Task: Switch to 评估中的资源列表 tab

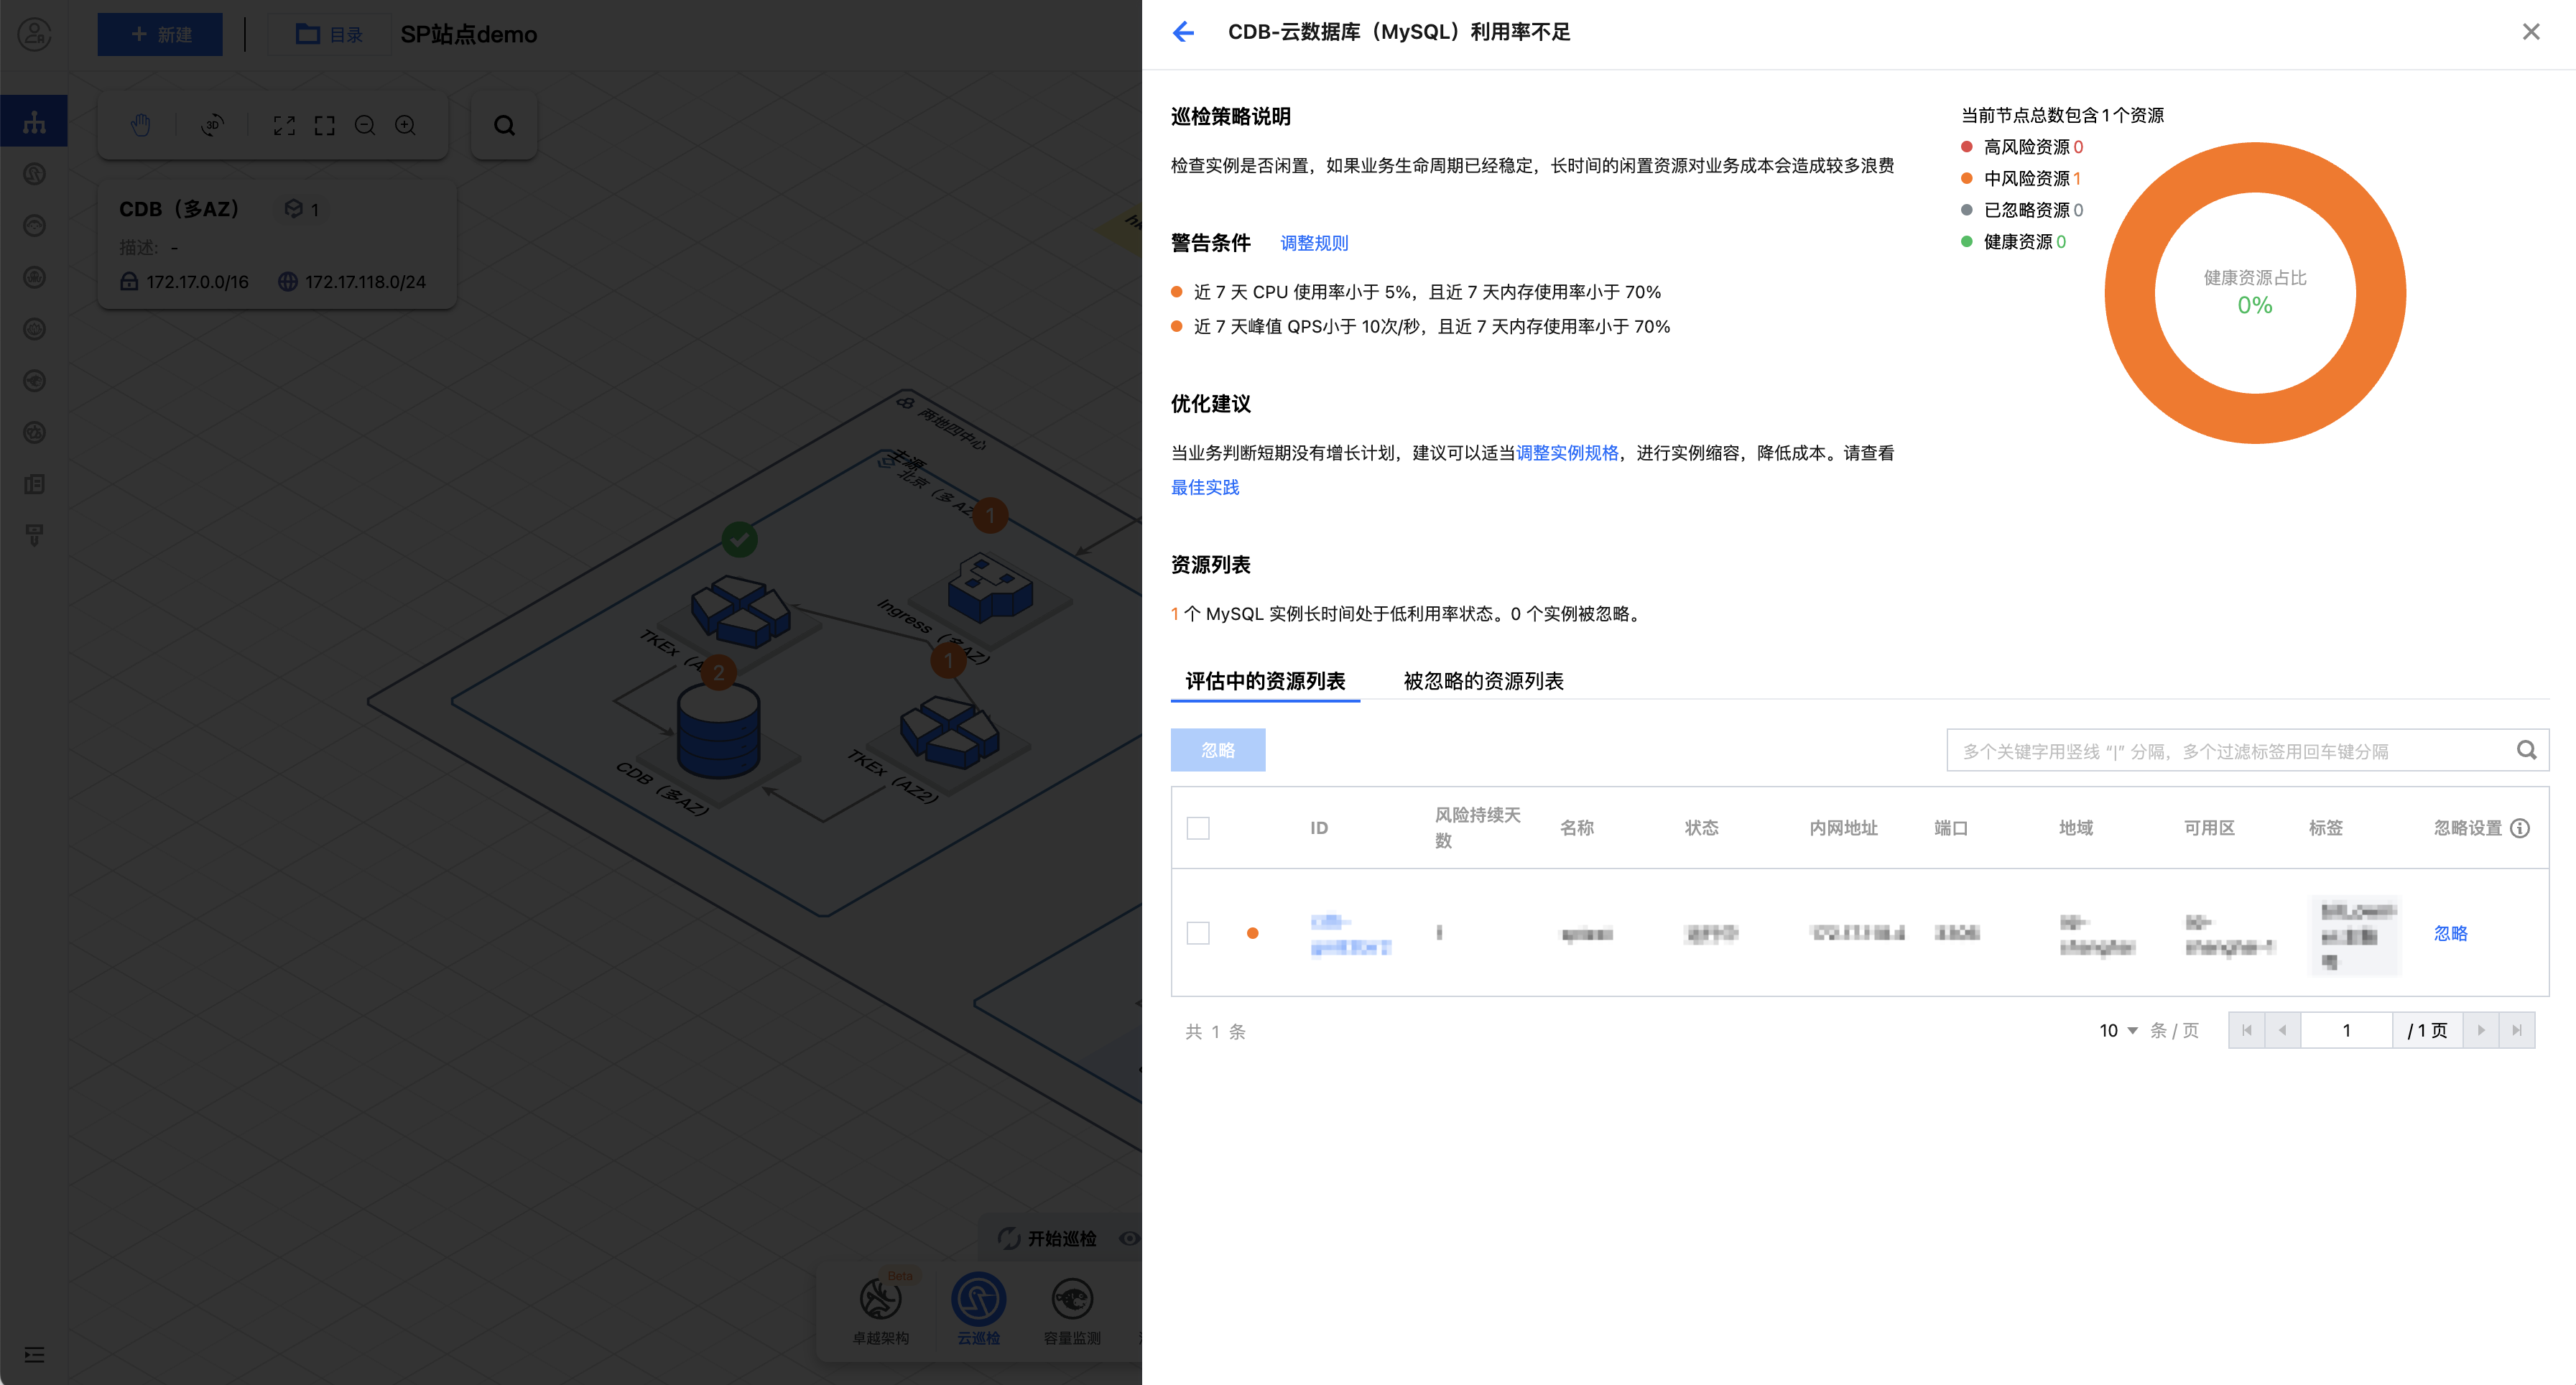Action: click(x=1265, y=681)
